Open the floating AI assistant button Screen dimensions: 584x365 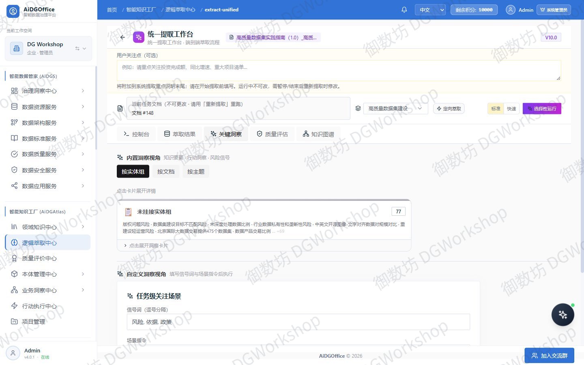(563, 315)
